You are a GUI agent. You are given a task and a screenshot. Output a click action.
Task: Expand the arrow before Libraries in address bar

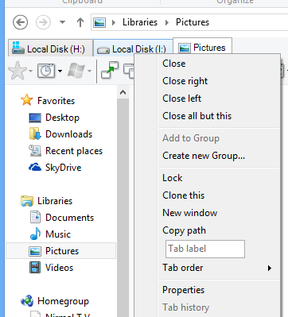tap(114, 22)
